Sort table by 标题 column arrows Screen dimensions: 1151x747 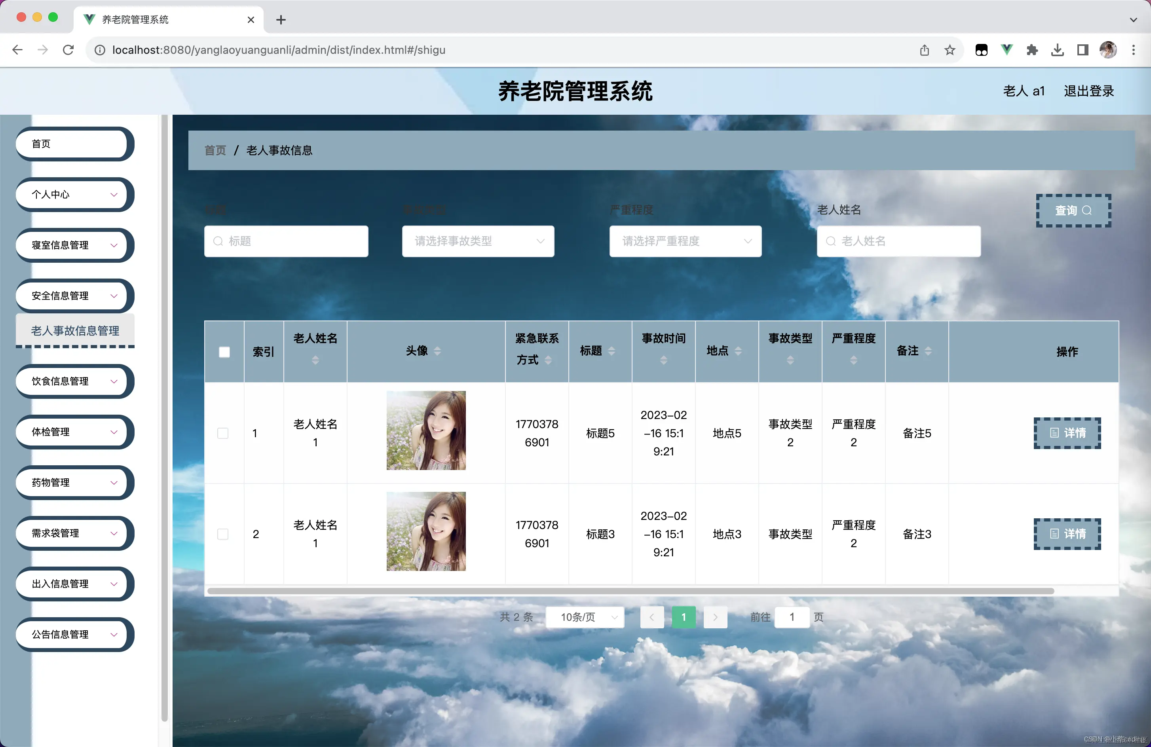(611, 351)
